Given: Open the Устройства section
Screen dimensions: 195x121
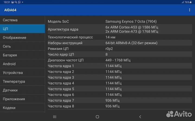Looking at the screenshot, I should 22,73.
